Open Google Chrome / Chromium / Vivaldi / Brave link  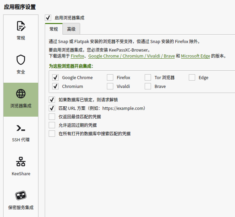coord(132,56)
